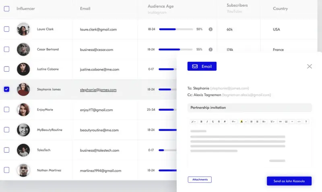This screenshot has width=322, height=192.
Task: Close the email compose panel
Action: click(x=309, y=66)
